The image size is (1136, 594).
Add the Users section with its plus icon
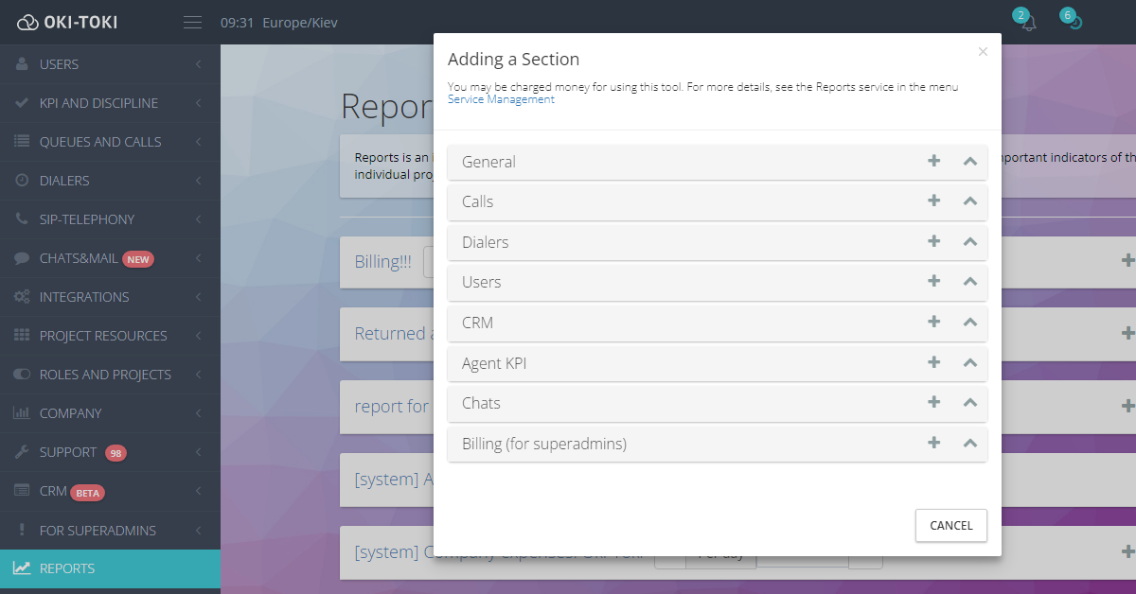[934, 282]
